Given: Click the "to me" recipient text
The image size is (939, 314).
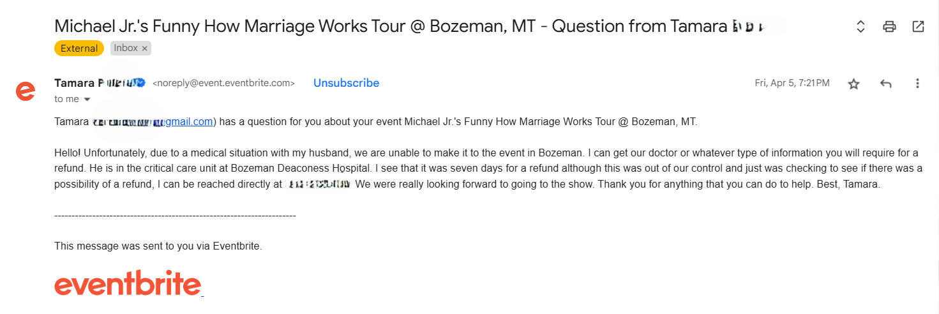Looking at the screenshot, I should pos(66,99).
